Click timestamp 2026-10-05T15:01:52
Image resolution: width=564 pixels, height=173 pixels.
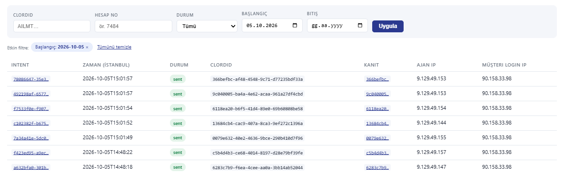[x=108, y=123]
